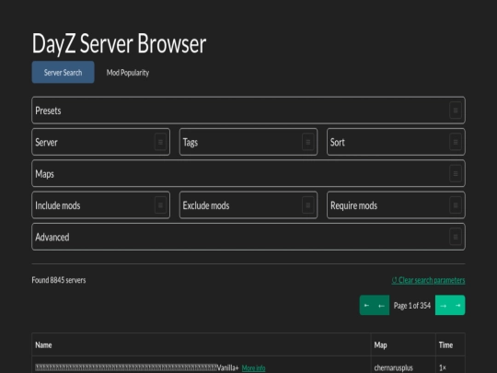Go to the next page arrow
This screenshot has width=497, height=373.
(443, 305)
